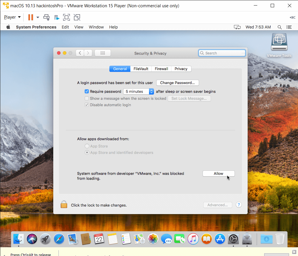
Task: Open the Edit menu
Action: [x=65, y=27]
